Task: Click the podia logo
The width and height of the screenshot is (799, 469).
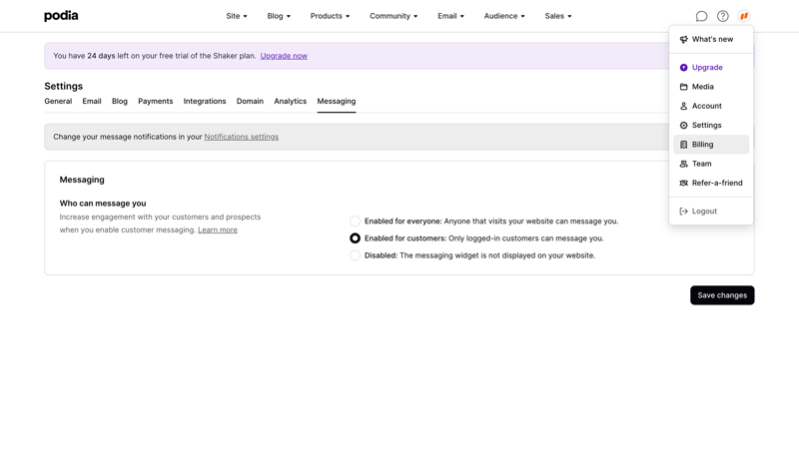Action: [61, 16]
